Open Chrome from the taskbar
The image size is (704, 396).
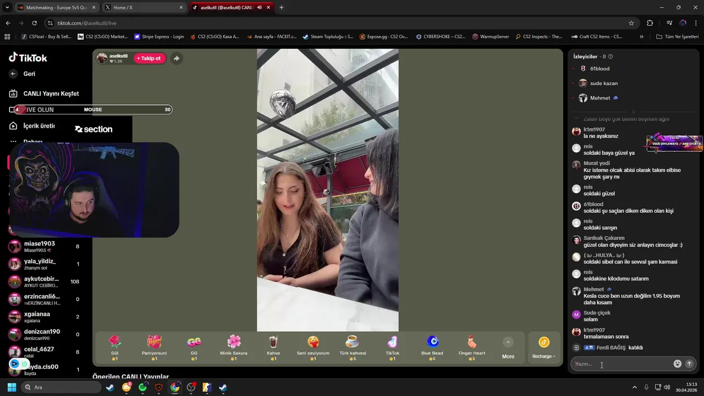(x=175, y=387)
